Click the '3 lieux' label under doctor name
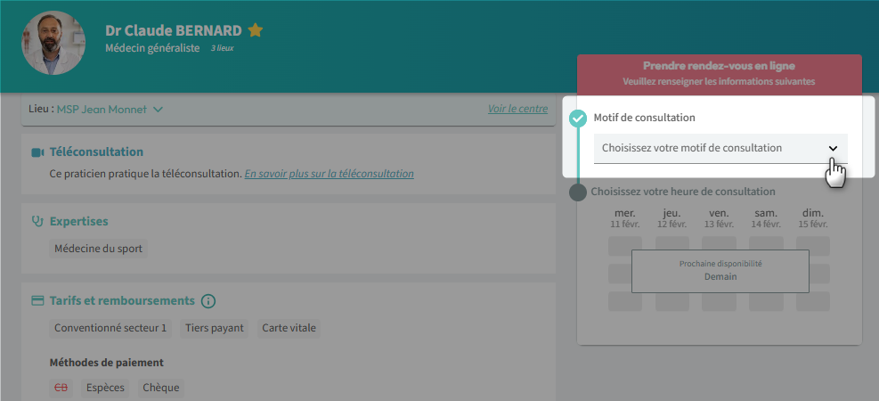Viewport: 879px width, 401px height. (x=222, y=48)
